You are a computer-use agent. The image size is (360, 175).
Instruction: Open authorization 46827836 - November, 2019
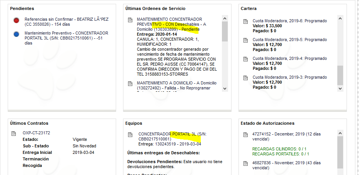[x=286, y=165]
